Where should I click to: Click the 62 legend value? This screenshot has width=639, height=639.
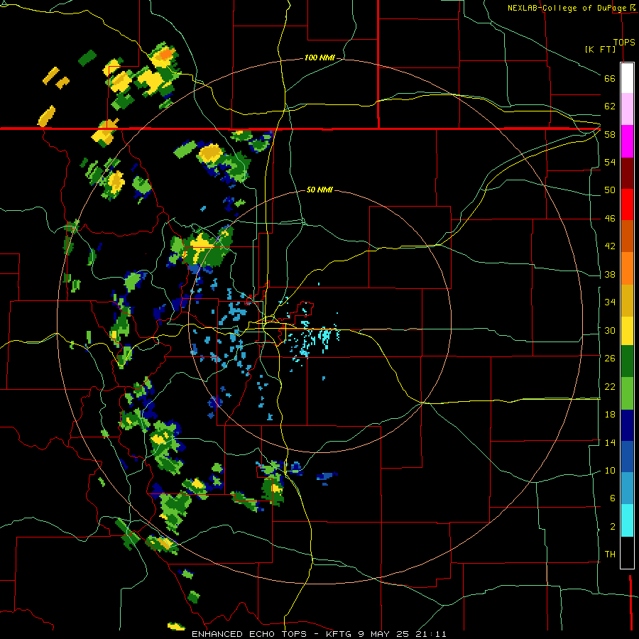(x=610, y=106)
